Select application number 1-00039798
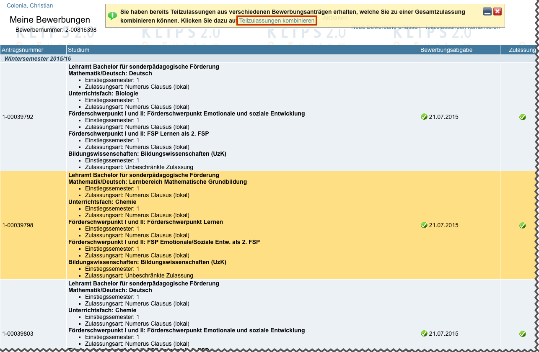 coord(18,225)
